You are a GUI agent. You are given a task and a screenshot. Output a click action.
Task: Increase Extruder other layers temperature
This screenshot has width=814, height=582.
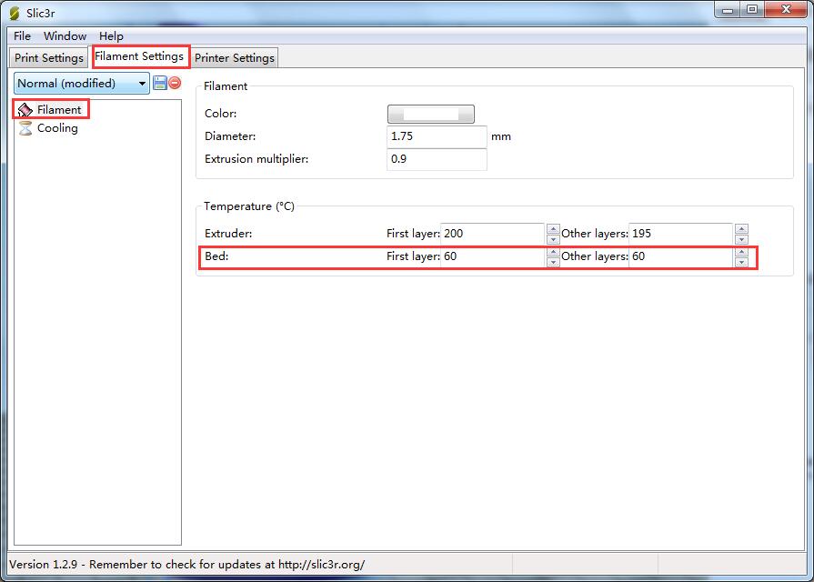click(x=741, y=229)
